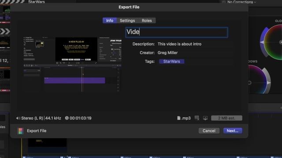
Task: Click the Shadows wheel brightness slider handle
Action: pyautogui.click(x=268, y=83)
